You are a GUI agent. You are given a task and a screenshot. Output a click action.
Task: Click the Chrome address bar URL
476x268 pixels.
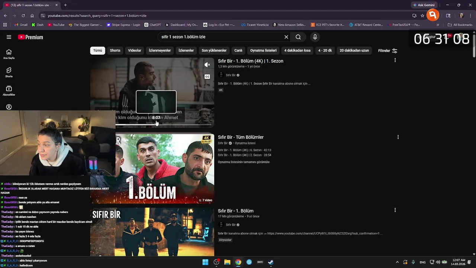(97, 16)
